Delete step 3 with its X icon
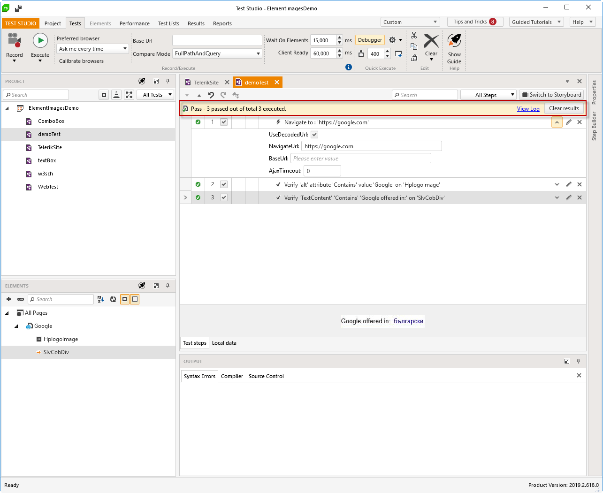Screen dimensions: 603x493 (x=580, y=197)
